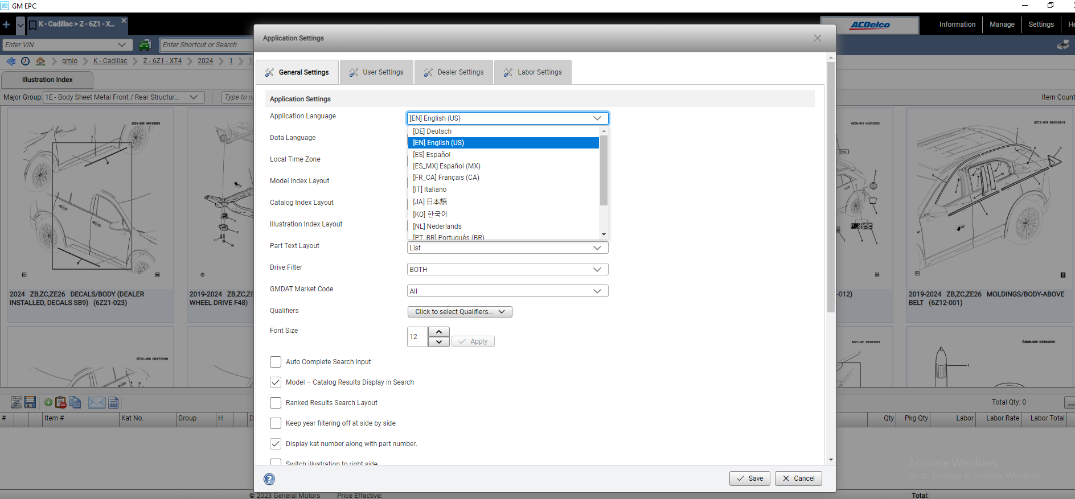
Task: Close the K - Cadillac tab
Action: pos(124,20)
